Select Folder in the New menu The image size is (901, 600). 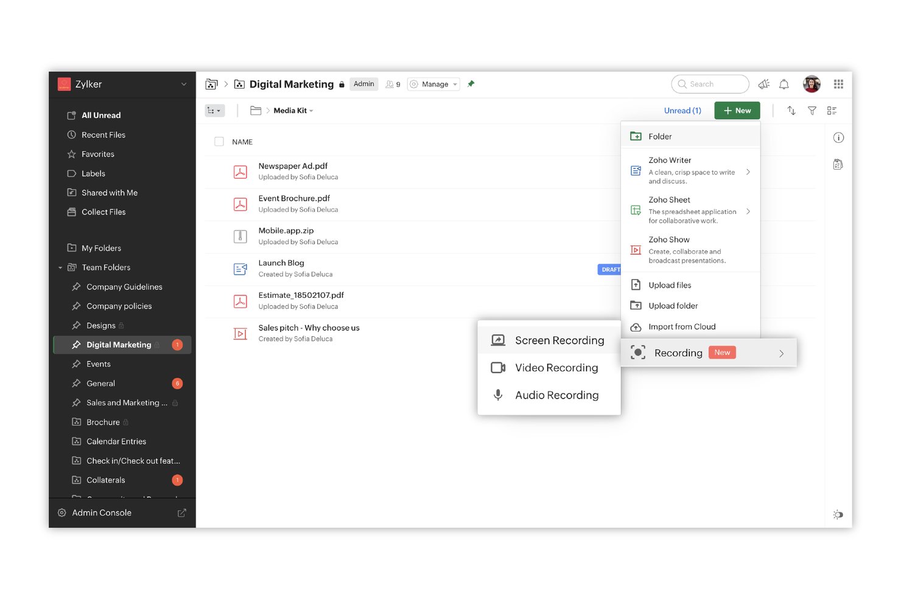point(690,136)
